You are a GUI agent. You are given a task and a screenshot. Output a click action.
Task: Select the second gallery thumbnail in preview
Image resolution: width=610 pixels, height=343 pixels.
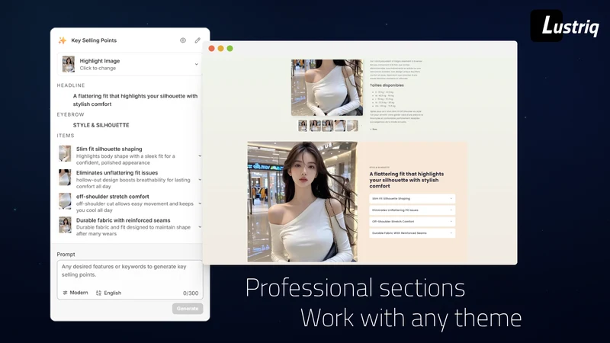click(x=315, y=126)
